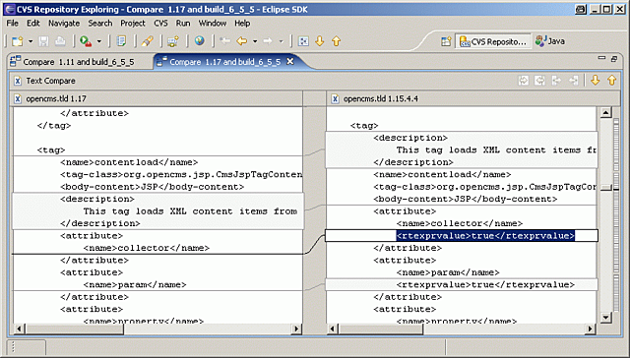Switch to the Java perspective
The height and width of the screenshot is (358, 630).
[550, 41]
